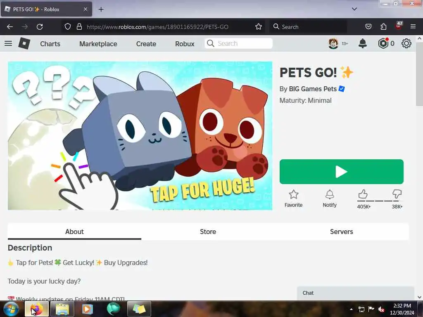
Task: Open the Roblox hamburger side menu
Action: point(8,43)
